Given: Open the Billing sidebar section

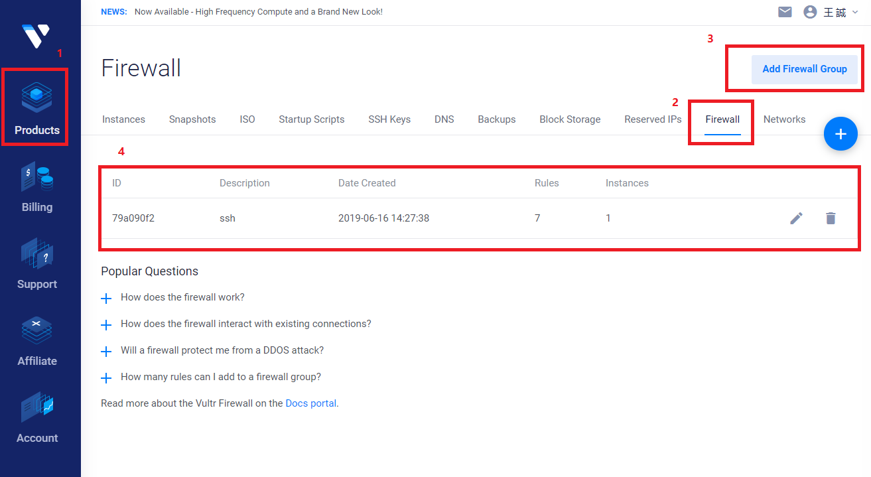Looking at the screenshot, I should pos(37,187).
